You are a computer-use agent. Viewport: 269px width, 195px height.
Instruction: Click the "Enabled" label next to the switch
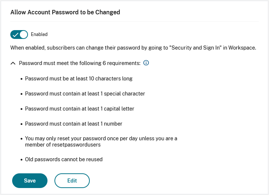coord(39,35)
